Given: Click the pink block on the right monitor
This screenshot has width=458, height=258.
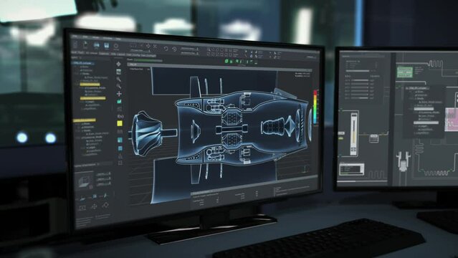Looking at the screenshot, I should coord(452,119).
